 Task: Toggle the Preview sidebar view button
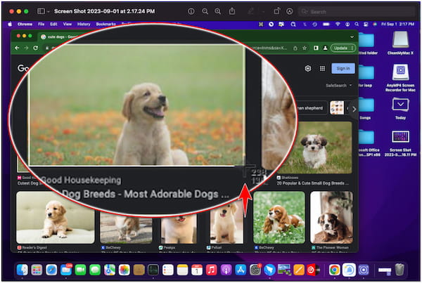point(41,11)
